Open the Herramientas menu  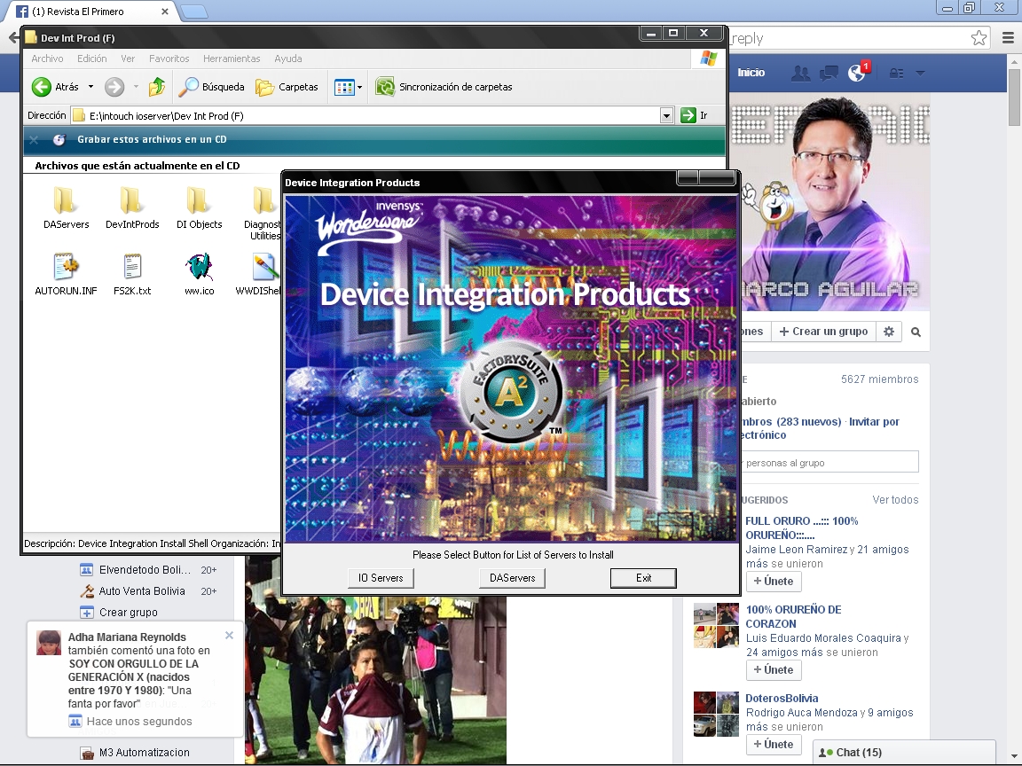tap(232, 59)
